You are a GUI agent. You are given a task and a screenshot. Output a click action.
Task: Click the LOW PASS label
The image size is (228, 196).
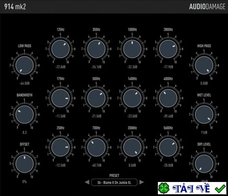(25, 46)
